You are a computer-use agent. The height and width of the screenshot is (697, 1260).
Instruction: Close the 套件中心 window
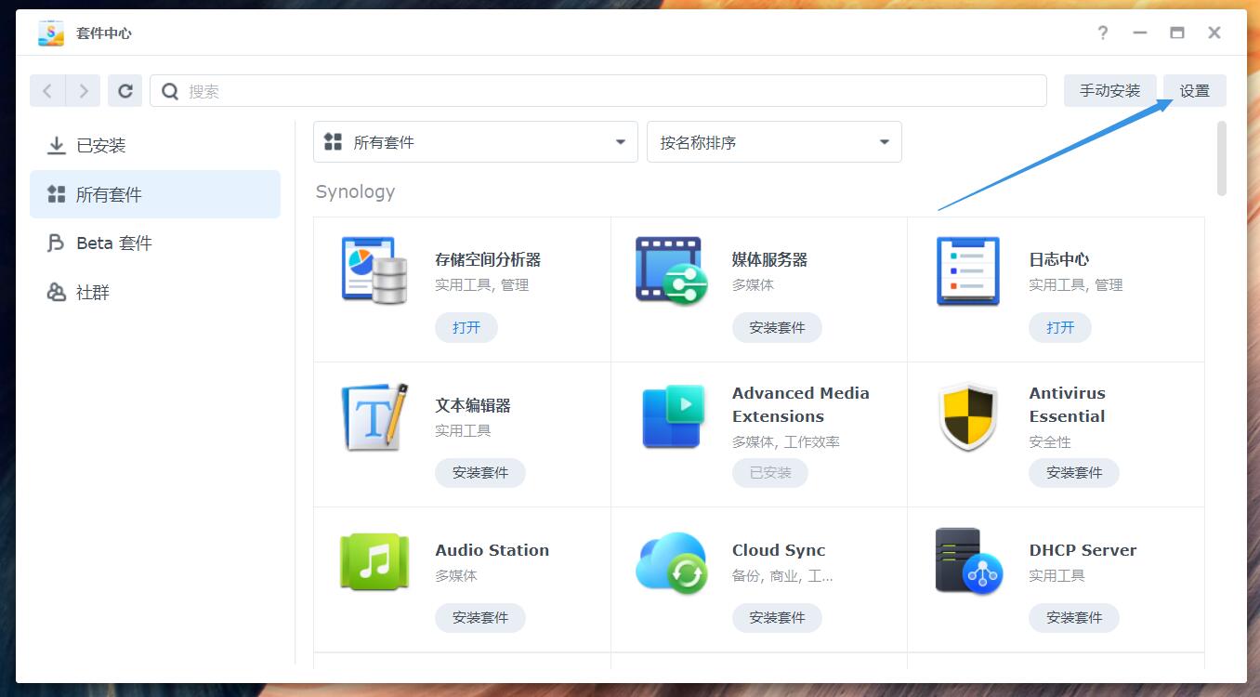tap(1214, 33)
